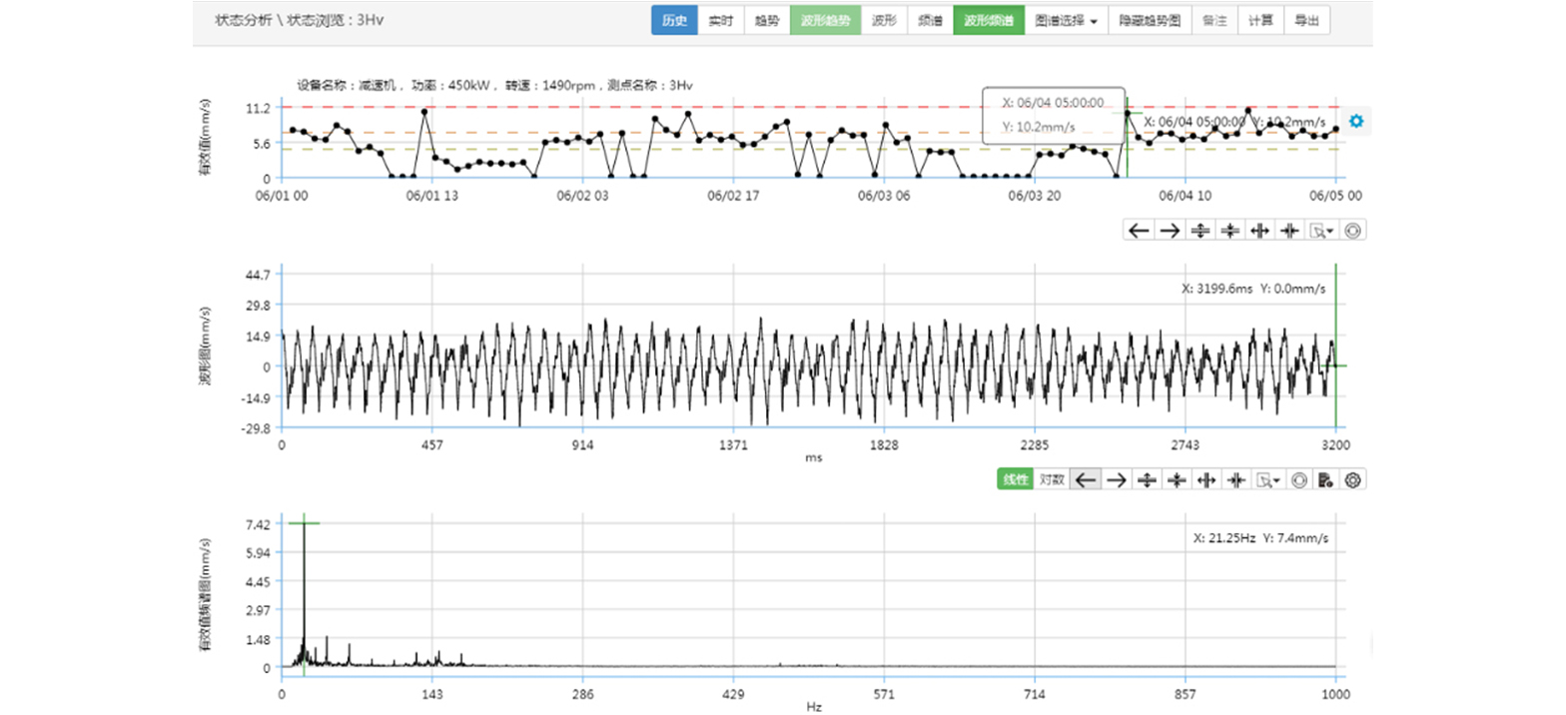This screenshot has width=1566, height=715.
Task: Click left arrow in trend chart toolbar
Action: pyautogui.click(x=1138, y=231)
